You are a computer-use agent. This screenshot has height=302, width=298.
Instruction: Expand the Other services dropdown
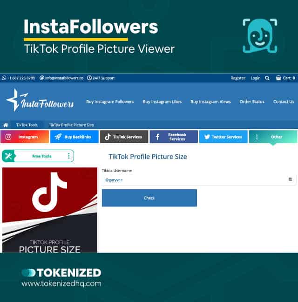[273, 137]
